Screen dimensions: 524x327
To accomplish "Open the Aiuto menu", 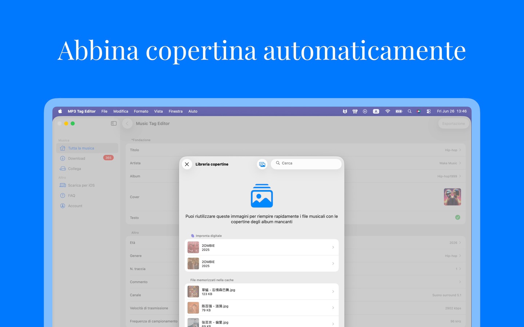I will pyautogui.click(x=193, y=111).
